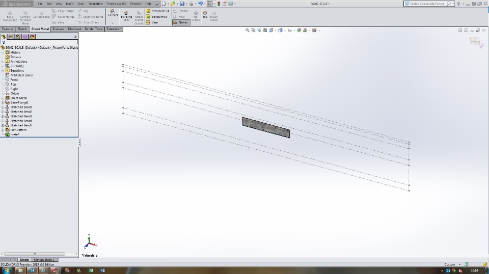
Task: Switch to the Model tab
Action: click(24, 260)
